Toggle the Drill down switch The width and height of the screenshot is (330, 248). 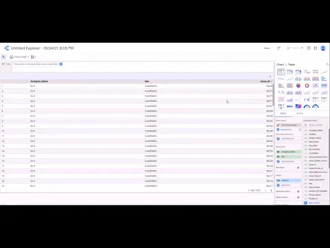point(298,167)
